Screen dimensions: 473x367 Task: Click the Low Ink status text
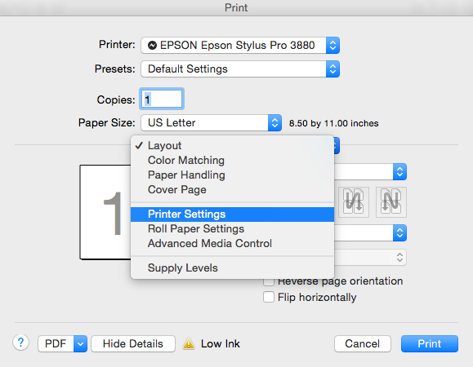click(221, 344)
